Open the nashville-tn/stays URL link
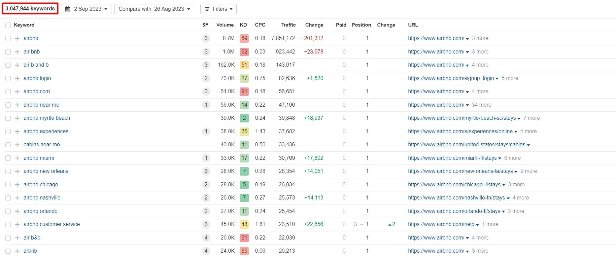This screenshot has width=616, height=258. [456, 198]
